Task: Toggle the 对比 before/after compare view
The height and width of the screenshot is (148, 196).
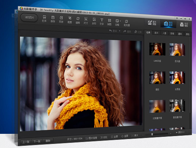Action: click(x=104, y=137)
